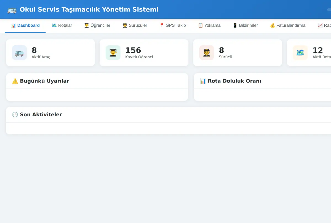The height and width of the screenshot is (223, 331).
Task: Click the warning icon beside Bugünkü Uyarılar
Action: [15, 81]
